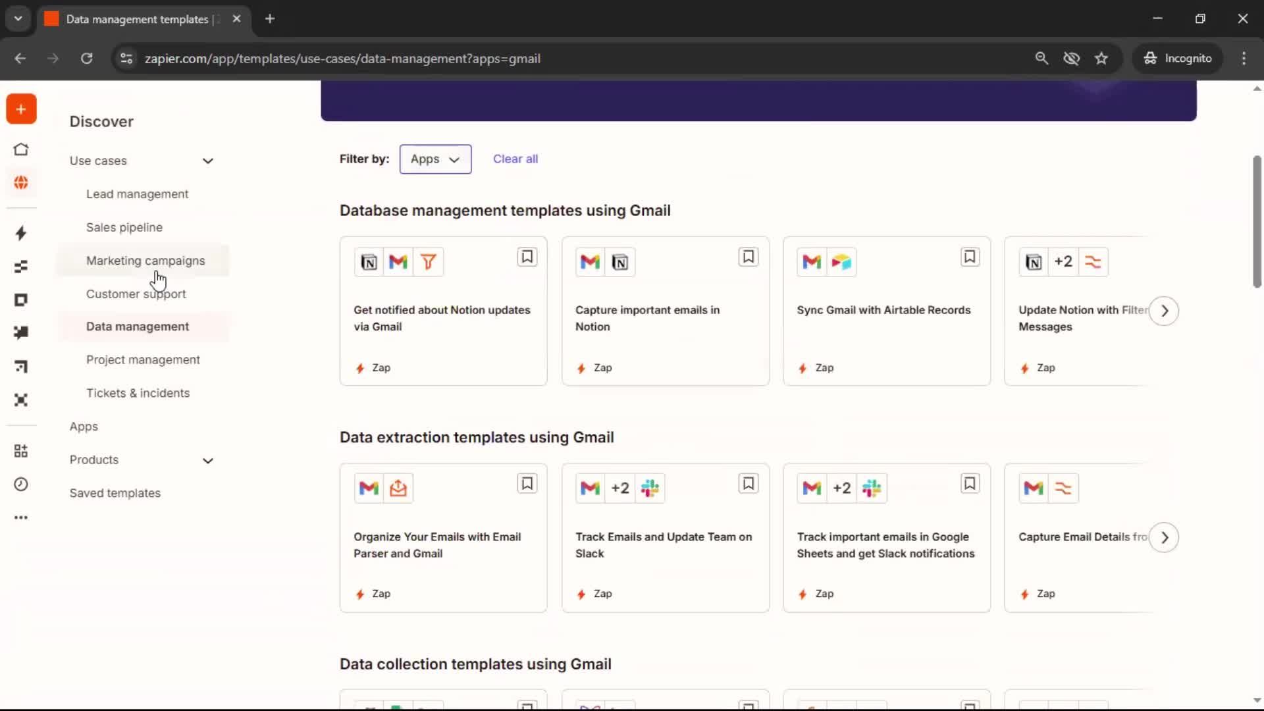Bookmark 'Get notified about Notion updates via Gmail'
This screenshot has height=711, width=1264.
click(527, 257)
